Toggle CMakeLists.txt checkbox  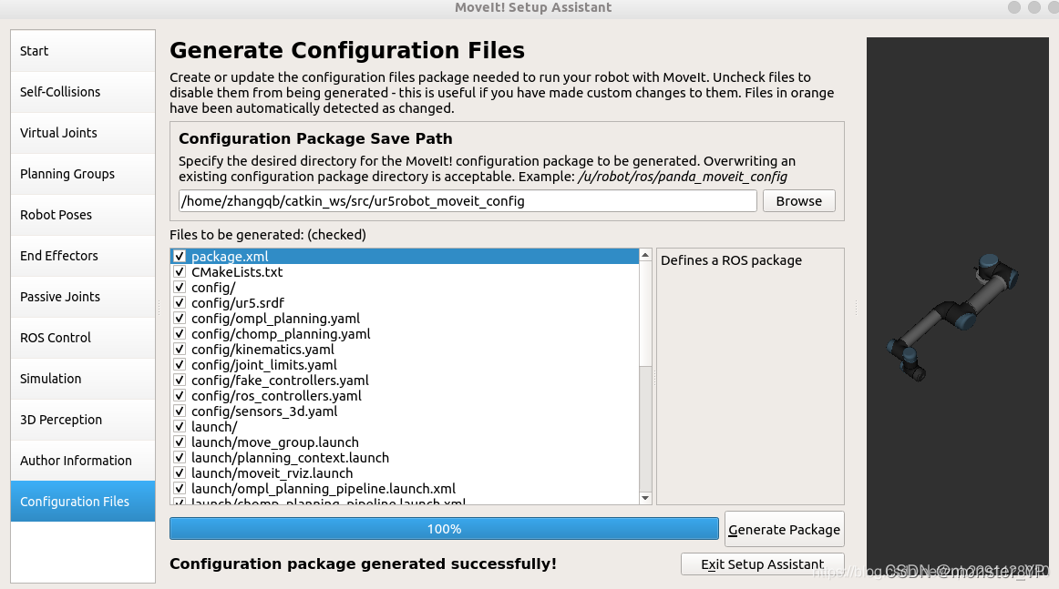click(180, 272)
